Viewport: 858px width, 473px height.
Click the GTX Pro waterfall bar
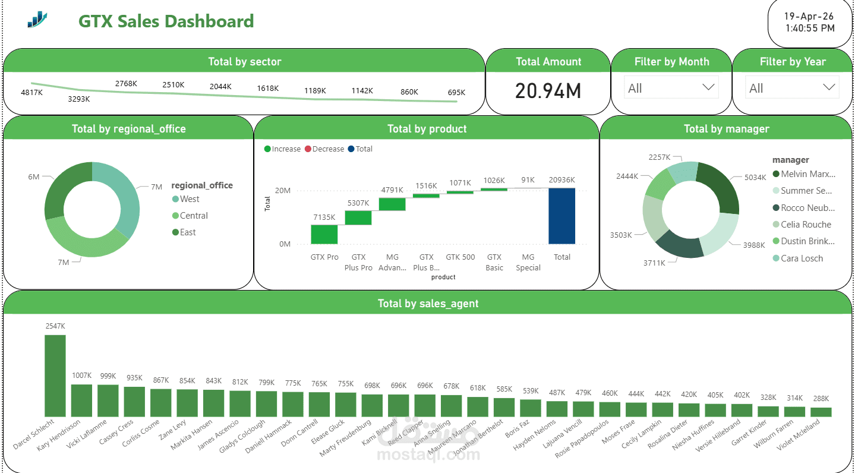324,234
